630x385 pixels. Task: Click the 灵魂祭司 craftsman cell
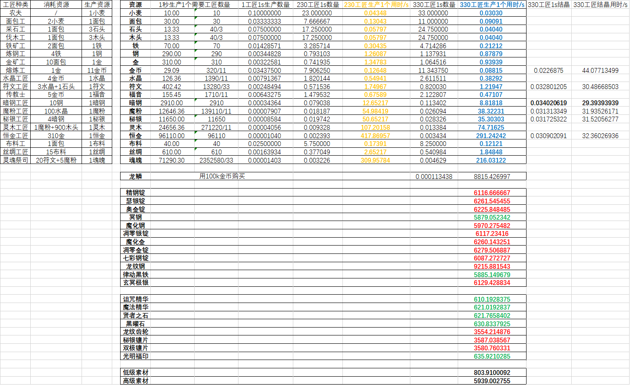[15, 160]
